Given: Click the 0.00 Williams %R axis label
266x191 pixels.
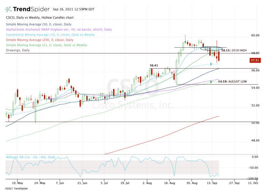Looking at the screenshot, I should [255, 157].
